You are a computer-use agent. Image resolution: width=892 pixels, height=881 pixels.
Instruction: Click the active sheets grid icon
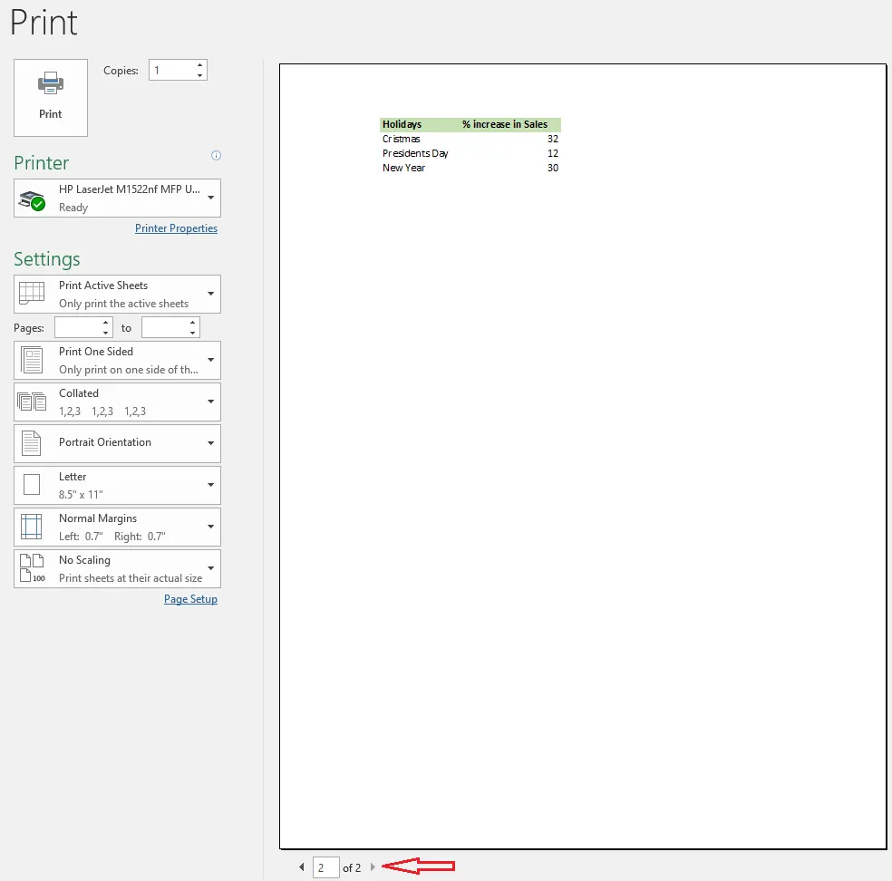(x=32, y=293)
